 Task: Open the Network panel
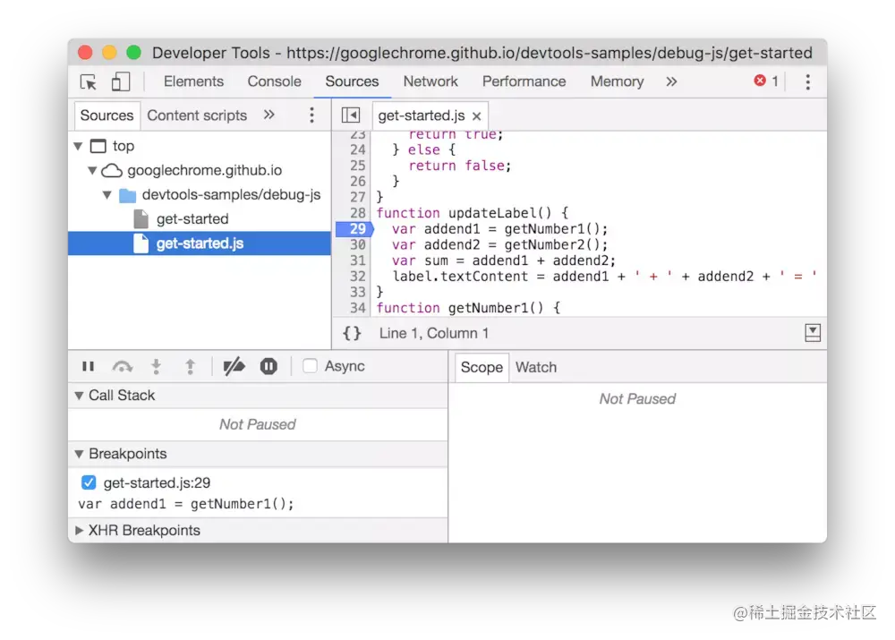click(x=430, y=81)
